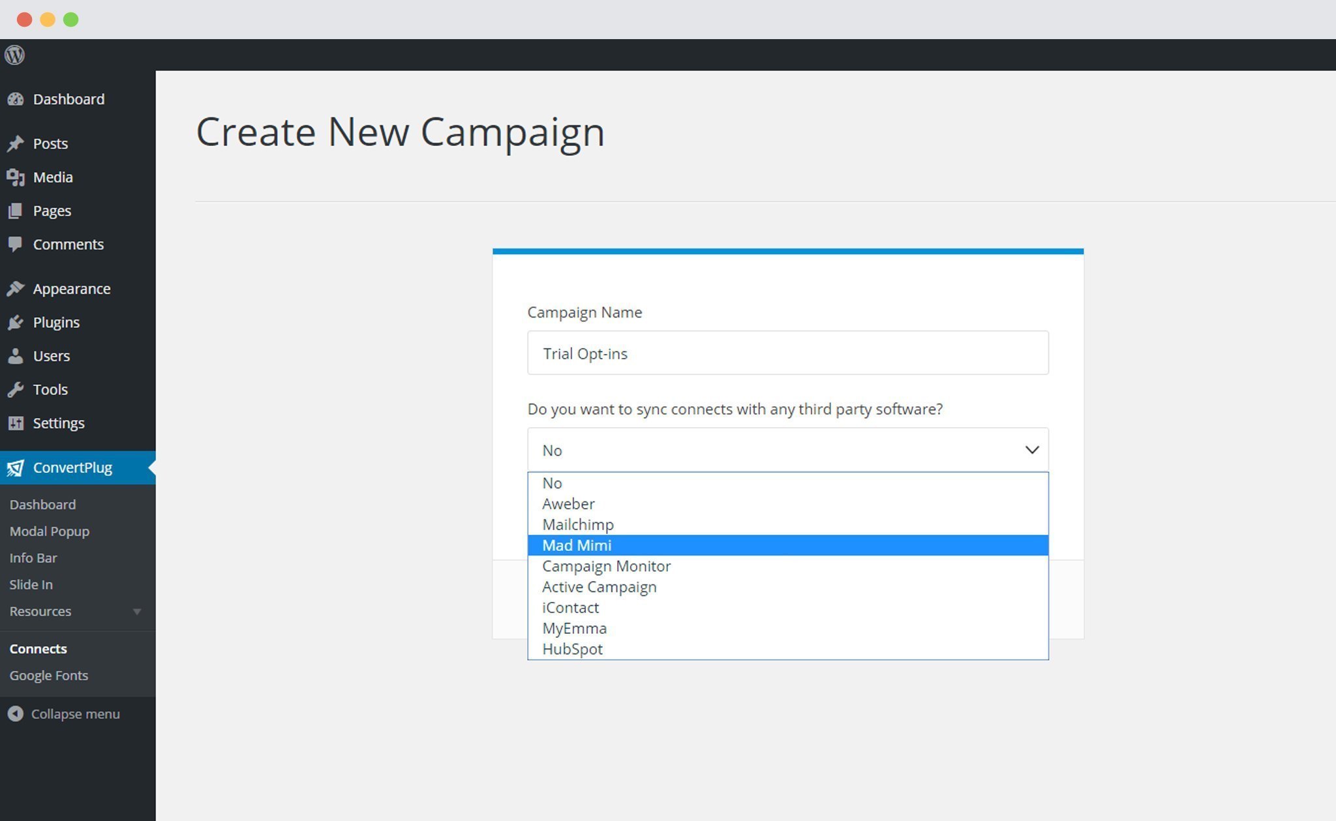Open Modal Popup submenu link
Viewport: 1336px width, 821px height.
pos(50,531)
